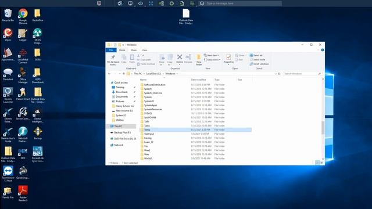Select Quick access in the navigation pane
The width and height of the screenshot is (372, 209).
(121, 82)
